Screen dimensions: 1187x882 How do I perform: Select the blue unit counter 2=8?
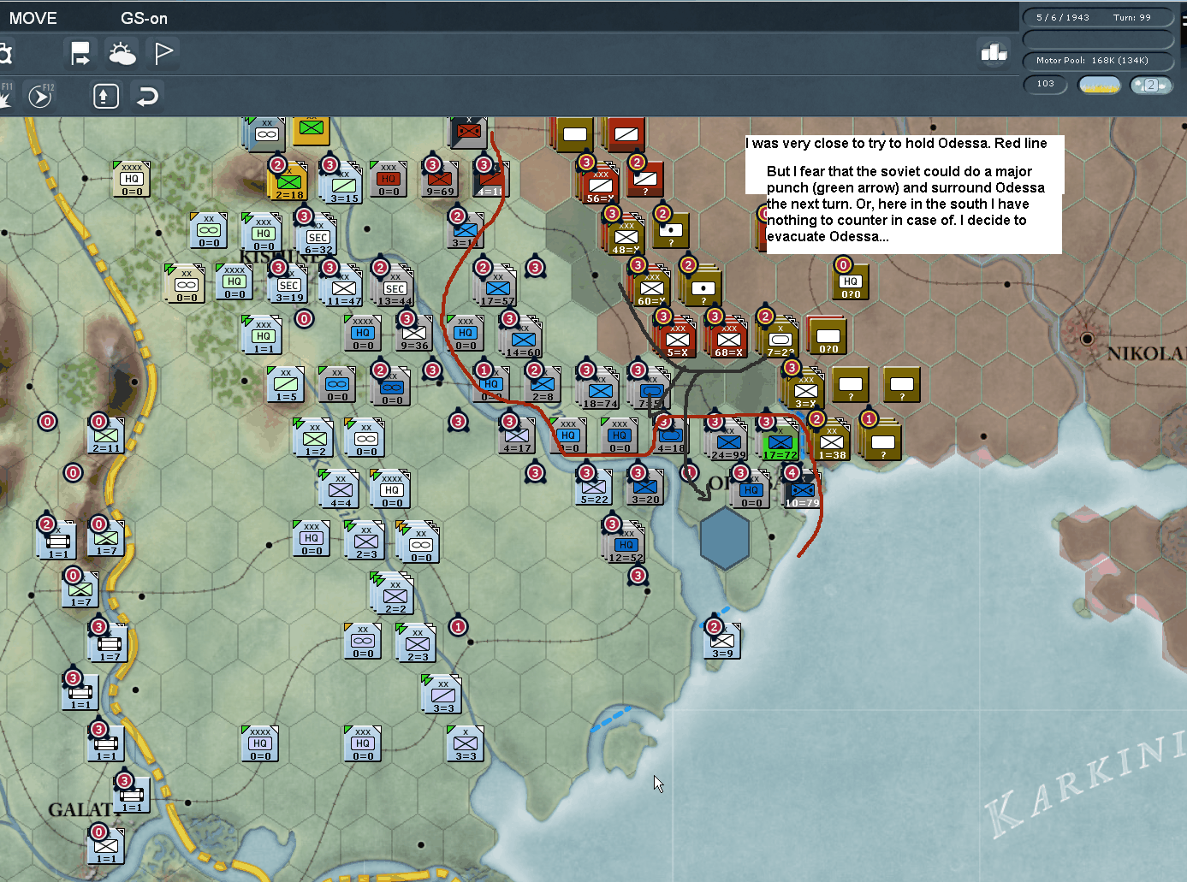[543, 384]
